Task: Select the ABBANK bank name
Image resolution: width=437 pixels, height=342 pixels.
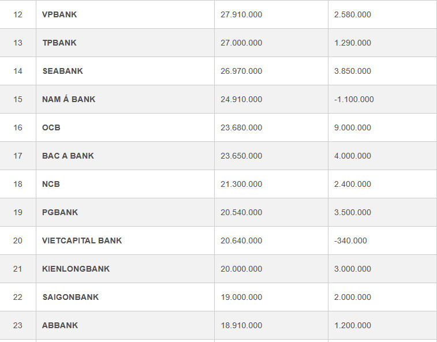Action: pos(60,325)
